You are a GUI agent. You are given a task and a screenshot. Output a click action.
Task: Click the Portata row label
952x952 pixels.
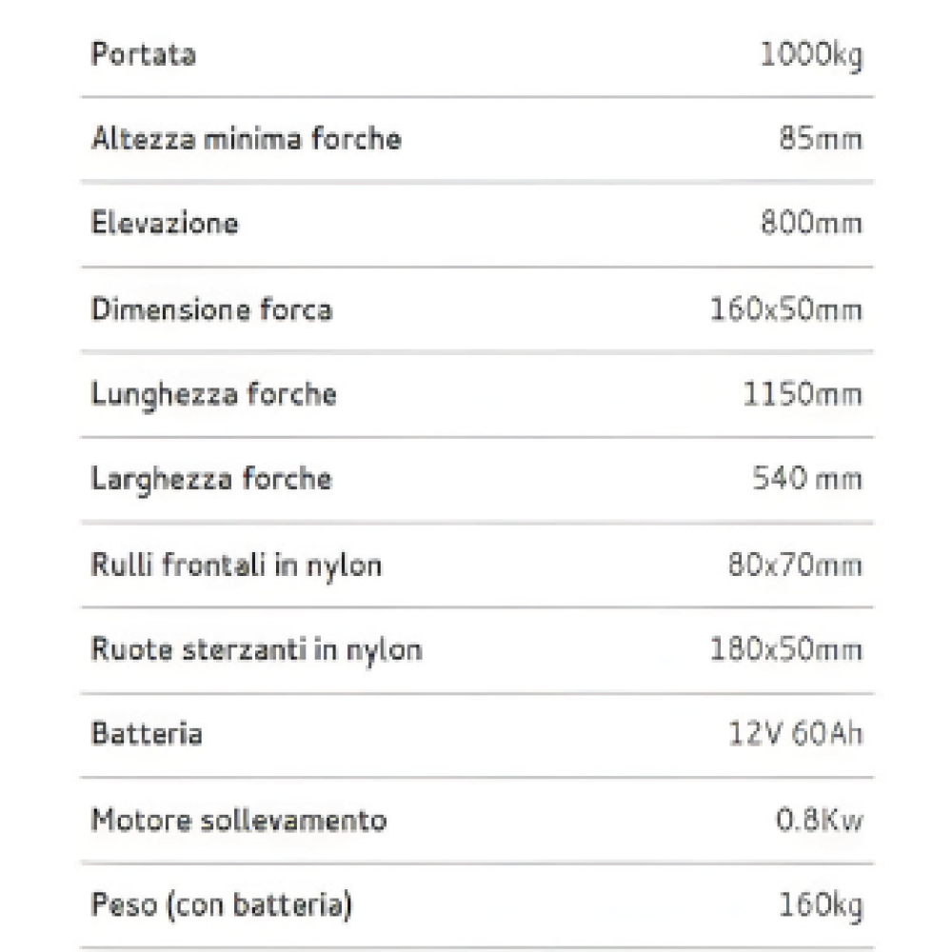click(x=144, y=54)
